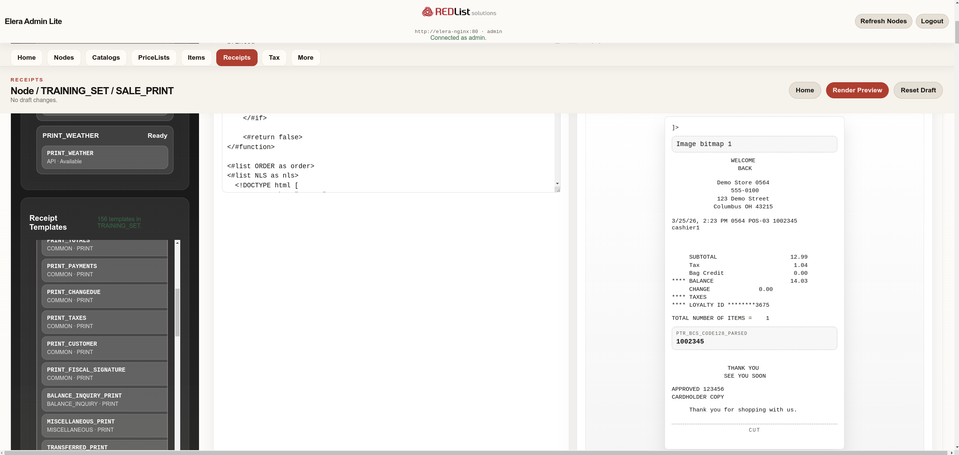959x455 pixels.
Task: Go to the Tax tab
Action: point(274,57)
